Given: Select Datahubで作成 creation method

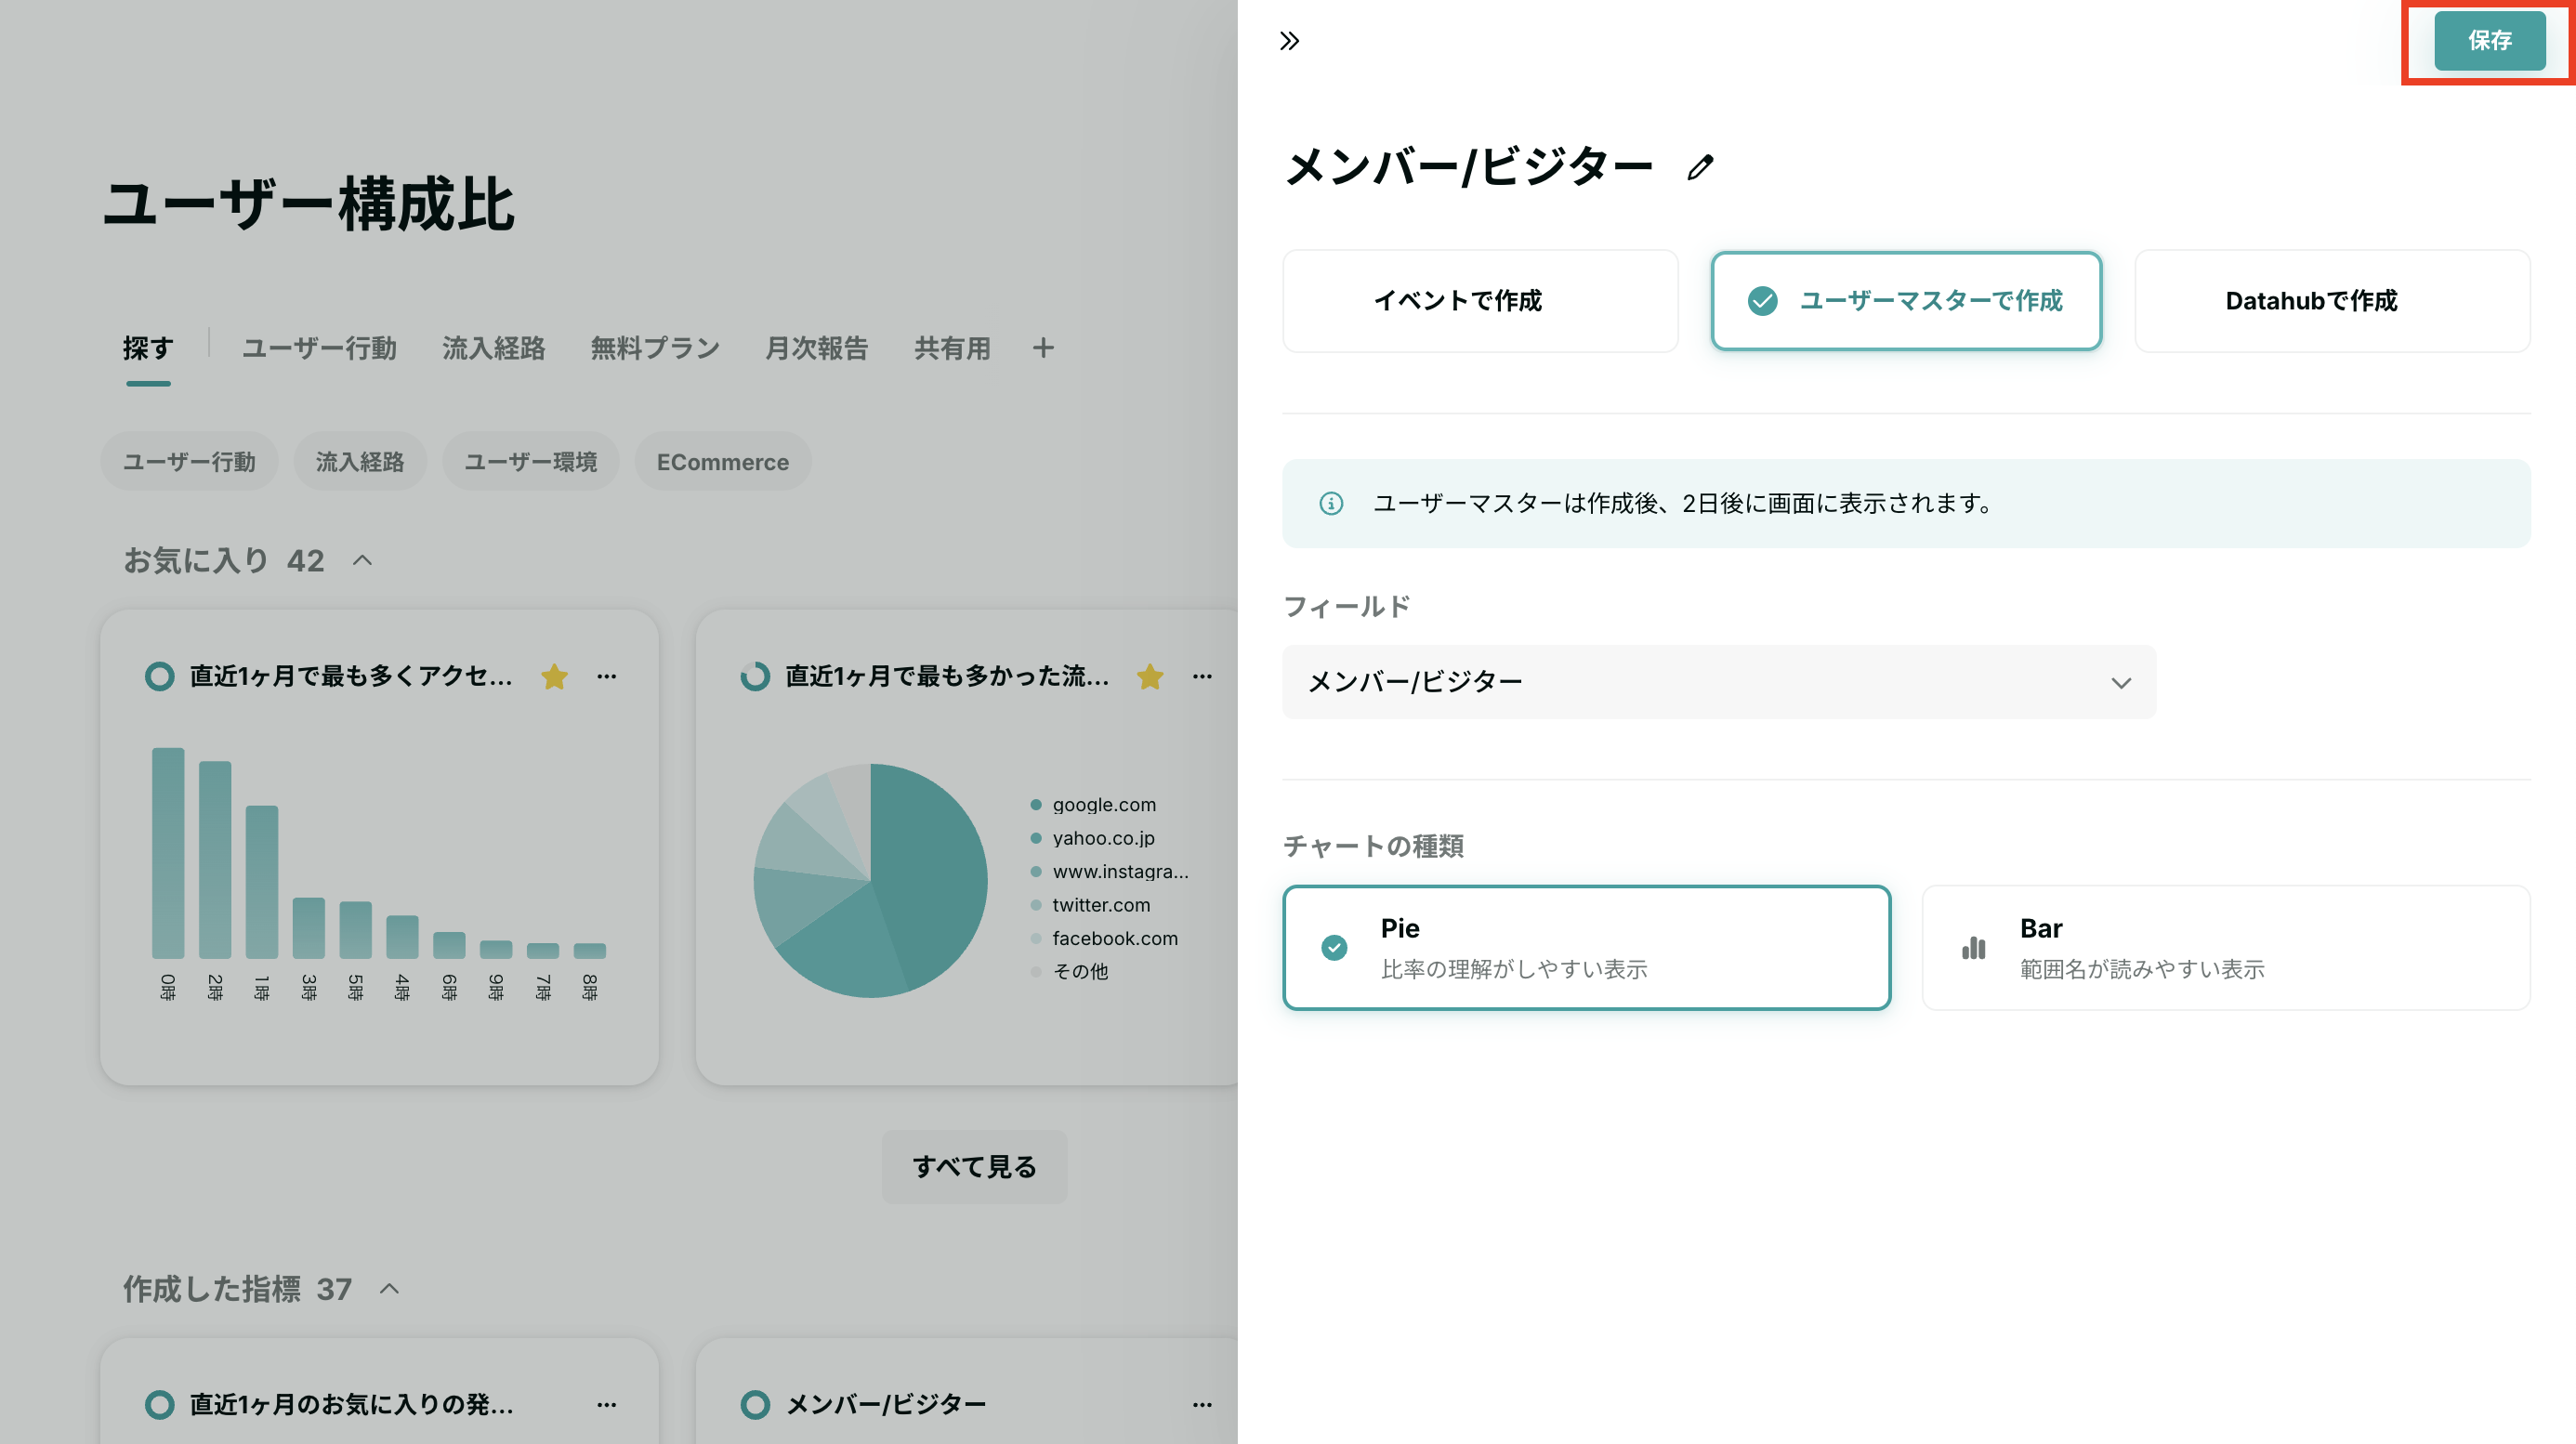Looking at the screenshot, I should click(2332, 301).
